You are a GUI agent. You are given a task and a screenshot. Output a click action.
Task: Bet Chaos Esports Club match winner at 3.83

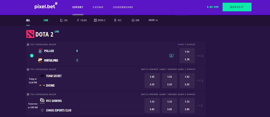pyautogui.click(x=152, y=109)
